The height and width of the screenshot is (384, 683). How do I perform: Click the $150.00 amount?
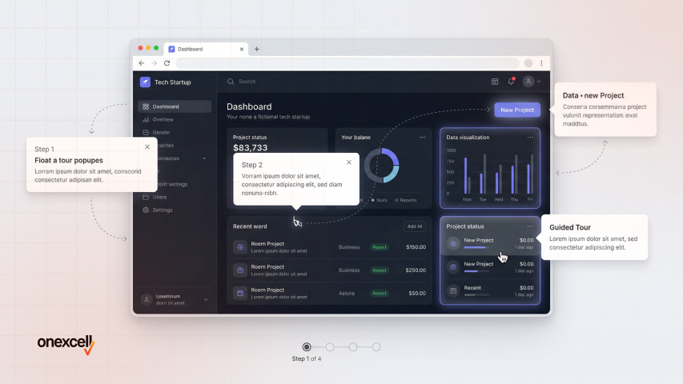(x=416, y=247)
